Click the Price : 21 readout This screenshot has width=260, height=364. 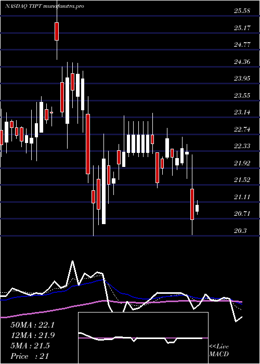pos(30,356)
